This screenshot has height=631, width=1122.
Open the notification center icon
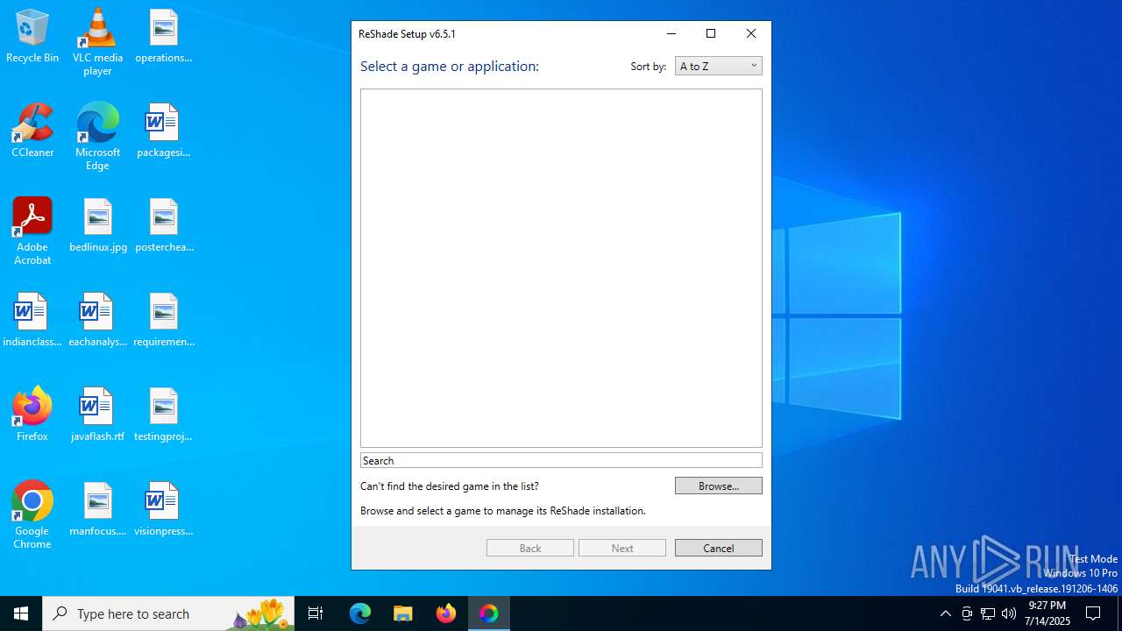click(x=1093, y=613)
